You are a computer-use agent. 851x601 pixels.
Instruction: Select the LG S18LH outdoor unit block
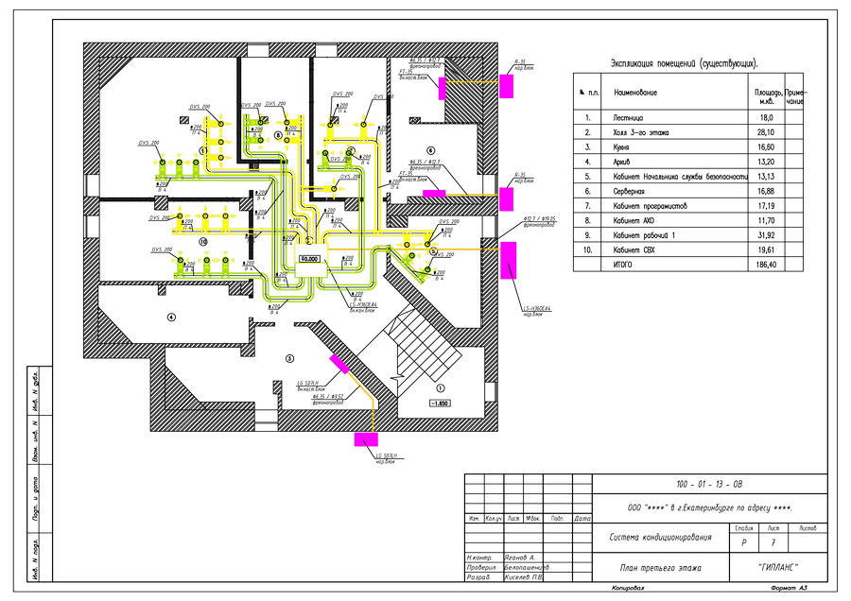pos(366,439)
